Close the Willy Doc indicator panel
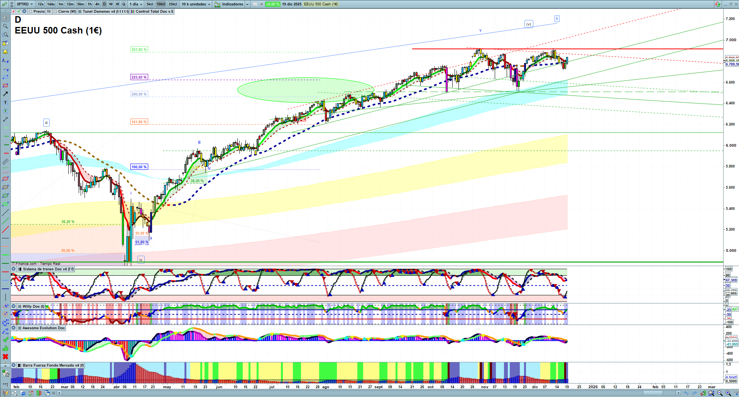739x397 pixels. [x=14, y=307]
